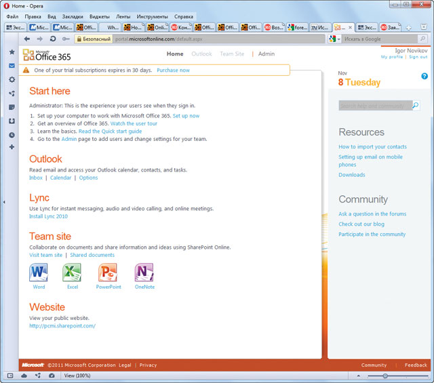This screenshot has width=434, height=383.
Task: Open the View (100%) zoom dropdown
Action: pos(77,375)
